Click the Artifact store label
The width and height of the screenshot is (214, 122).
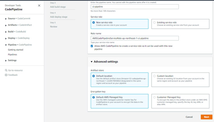(x=97, y=70)
